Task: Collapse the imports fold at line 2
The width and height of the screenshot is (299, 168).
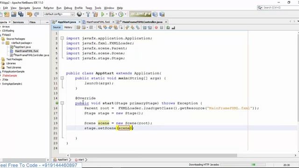Action: pyautogui.click(x=62, y=38)
